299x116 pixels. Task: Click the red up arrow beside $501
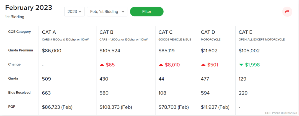click(x=203, y=65)
